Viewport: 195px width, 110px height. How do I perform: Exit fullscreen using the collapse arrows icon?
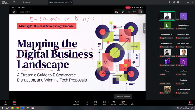coord(141,12)
